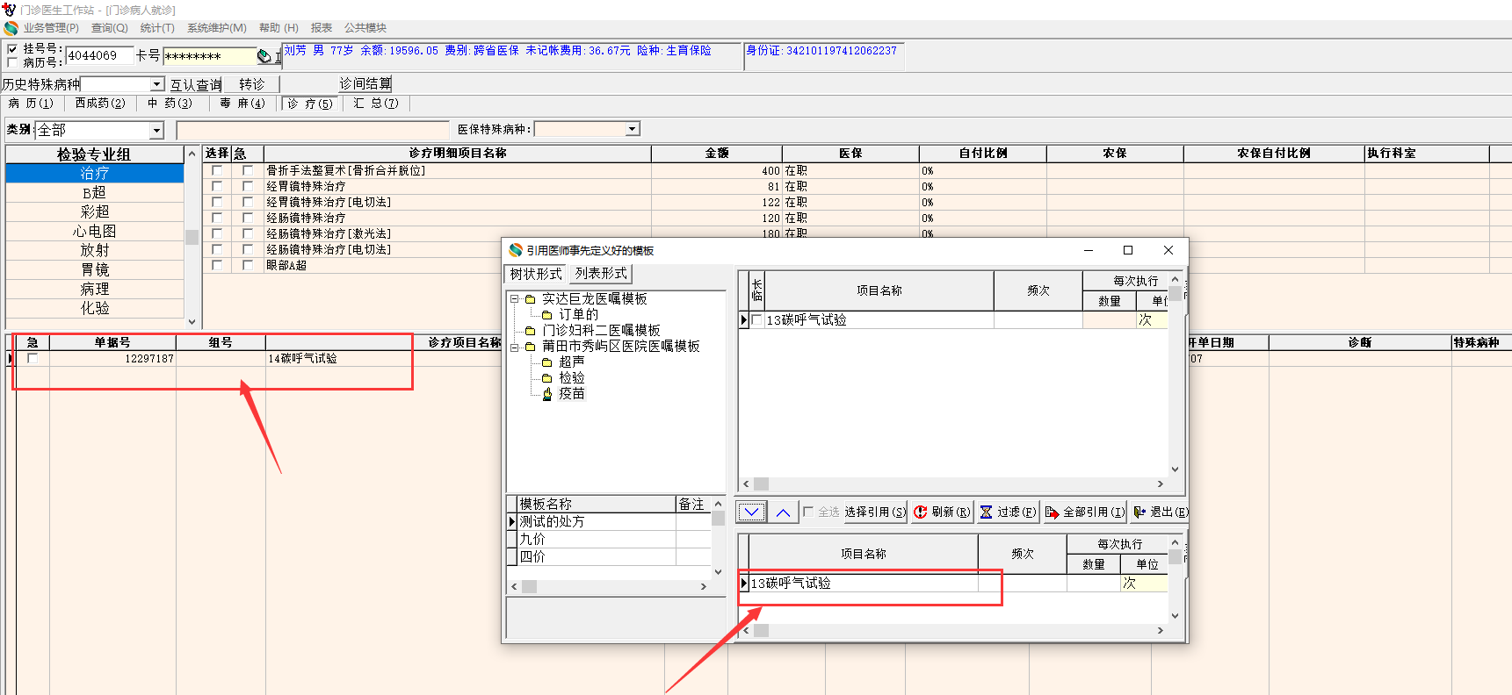The height and width of the screenshot is (695, 1512).
Task: Open the 公共模块 menu
Action: pyautogui.click(x=365, y=28)
